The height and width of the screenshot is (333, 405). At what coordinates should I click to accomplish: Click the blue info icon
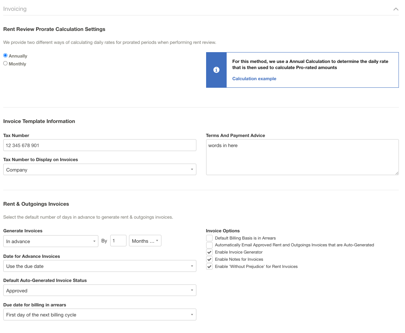(x=216, y=70)
